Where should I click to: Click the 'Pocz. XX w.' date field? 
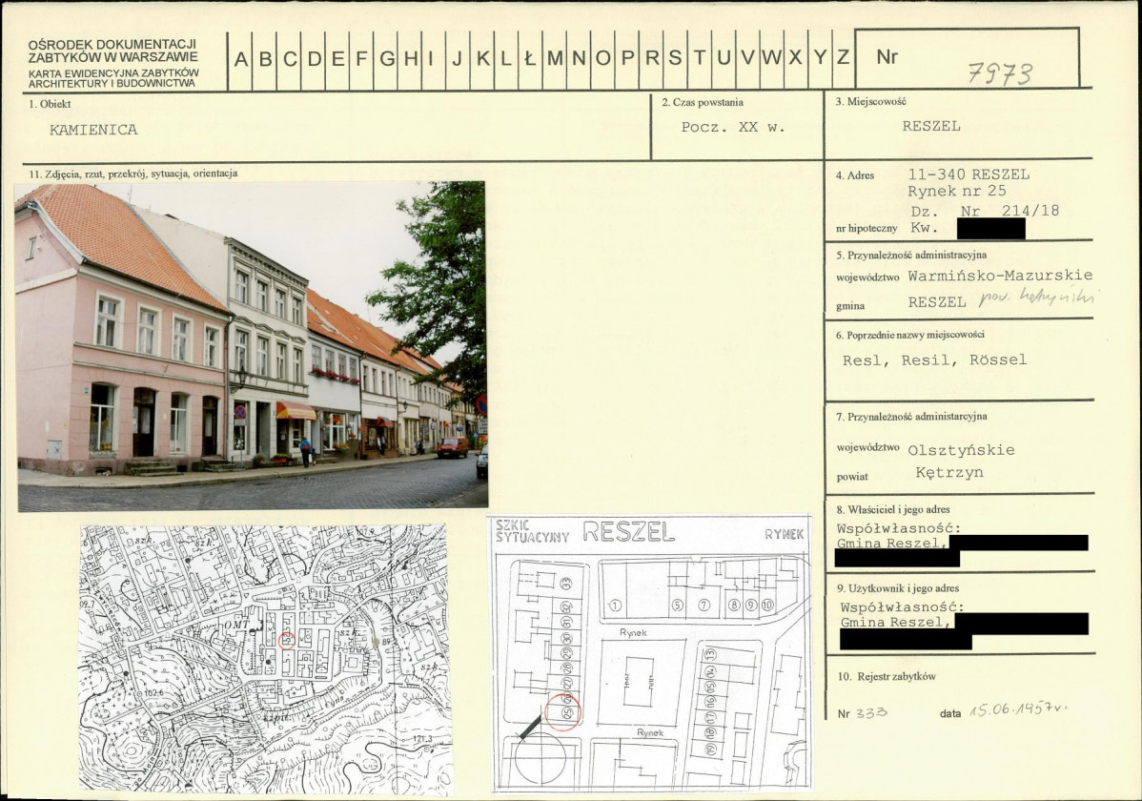[x=733, y=127]
